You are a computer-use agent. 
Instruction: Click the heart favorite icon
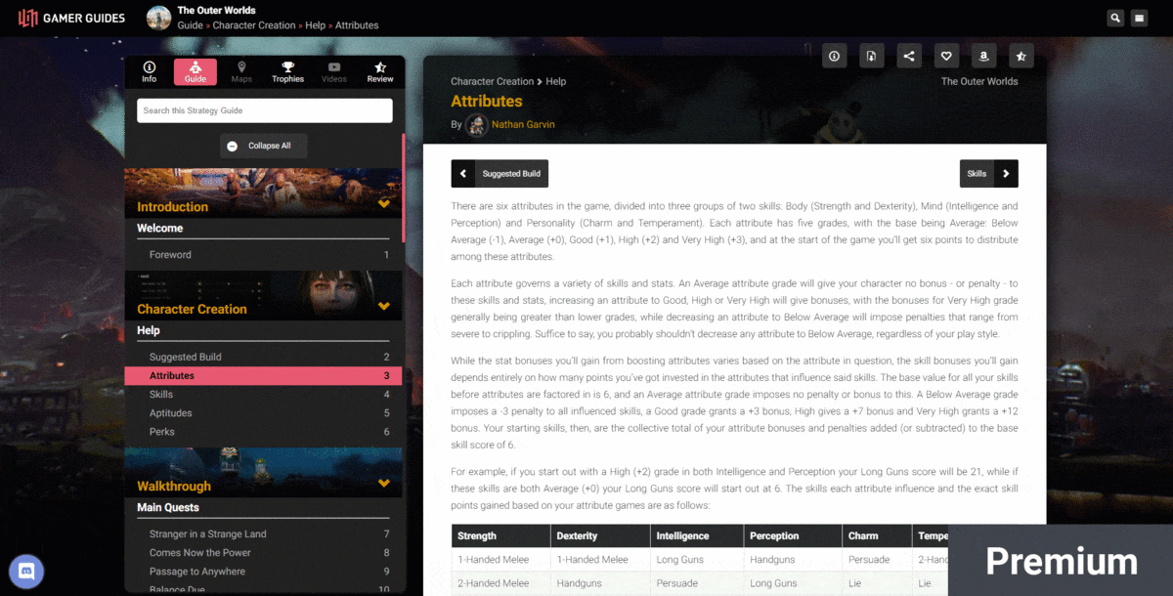click(946, 56)
